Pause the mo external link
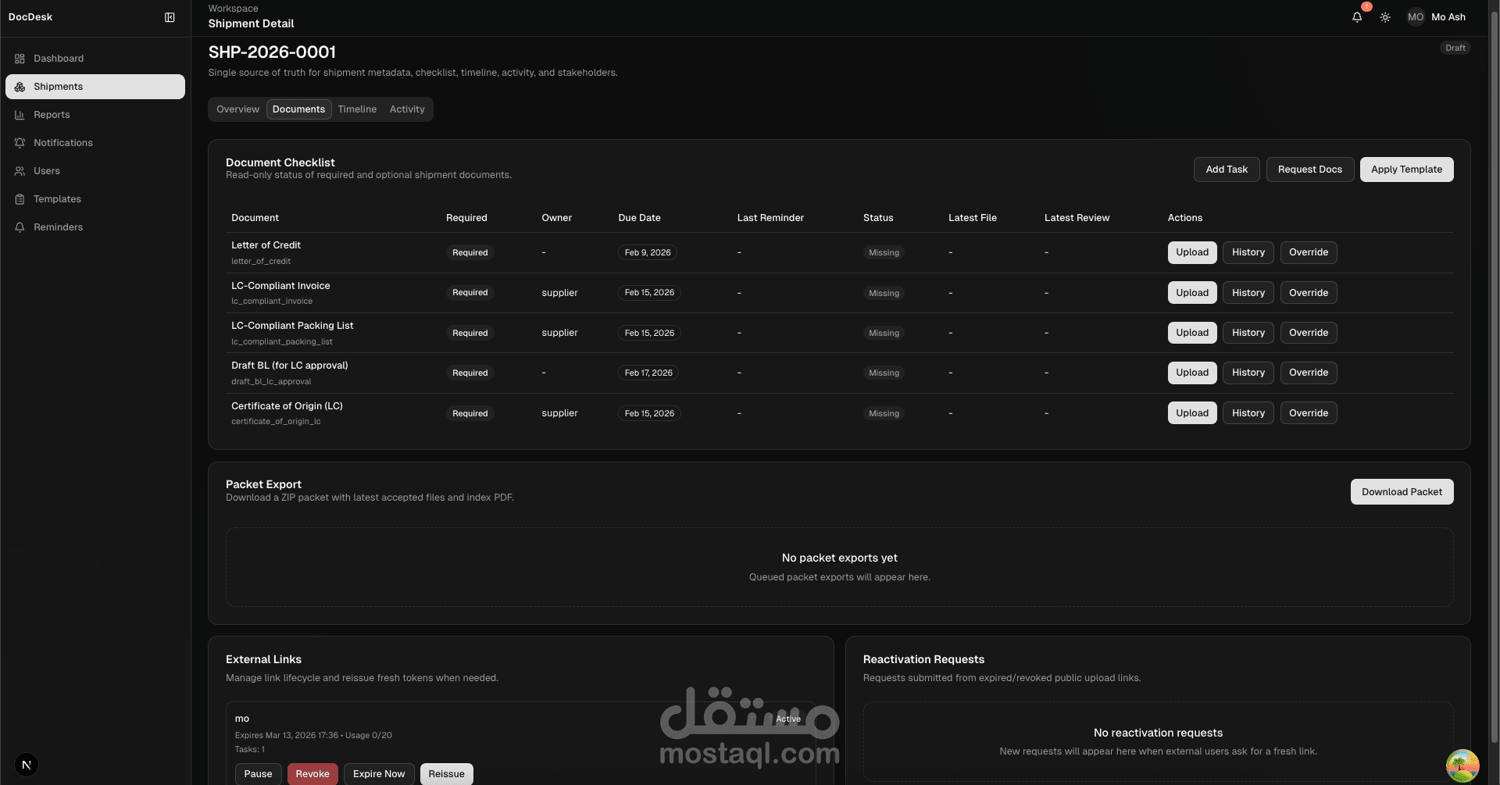1500x785 pixels. (x=258, y=774)
